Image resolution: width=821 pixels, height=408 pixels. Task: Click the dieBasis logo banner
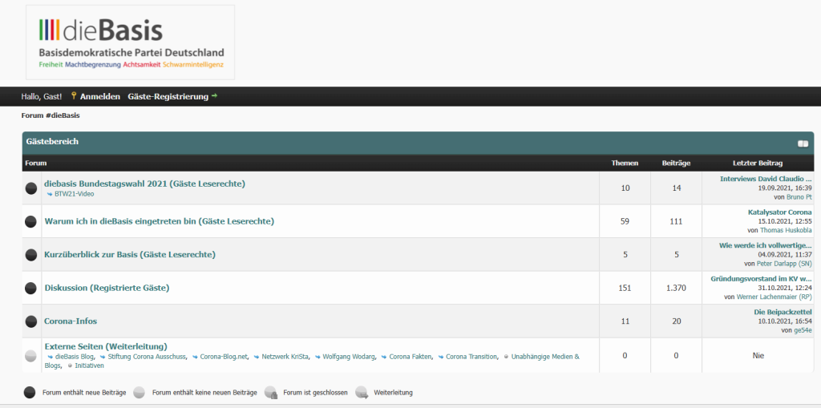click(131, 42)
